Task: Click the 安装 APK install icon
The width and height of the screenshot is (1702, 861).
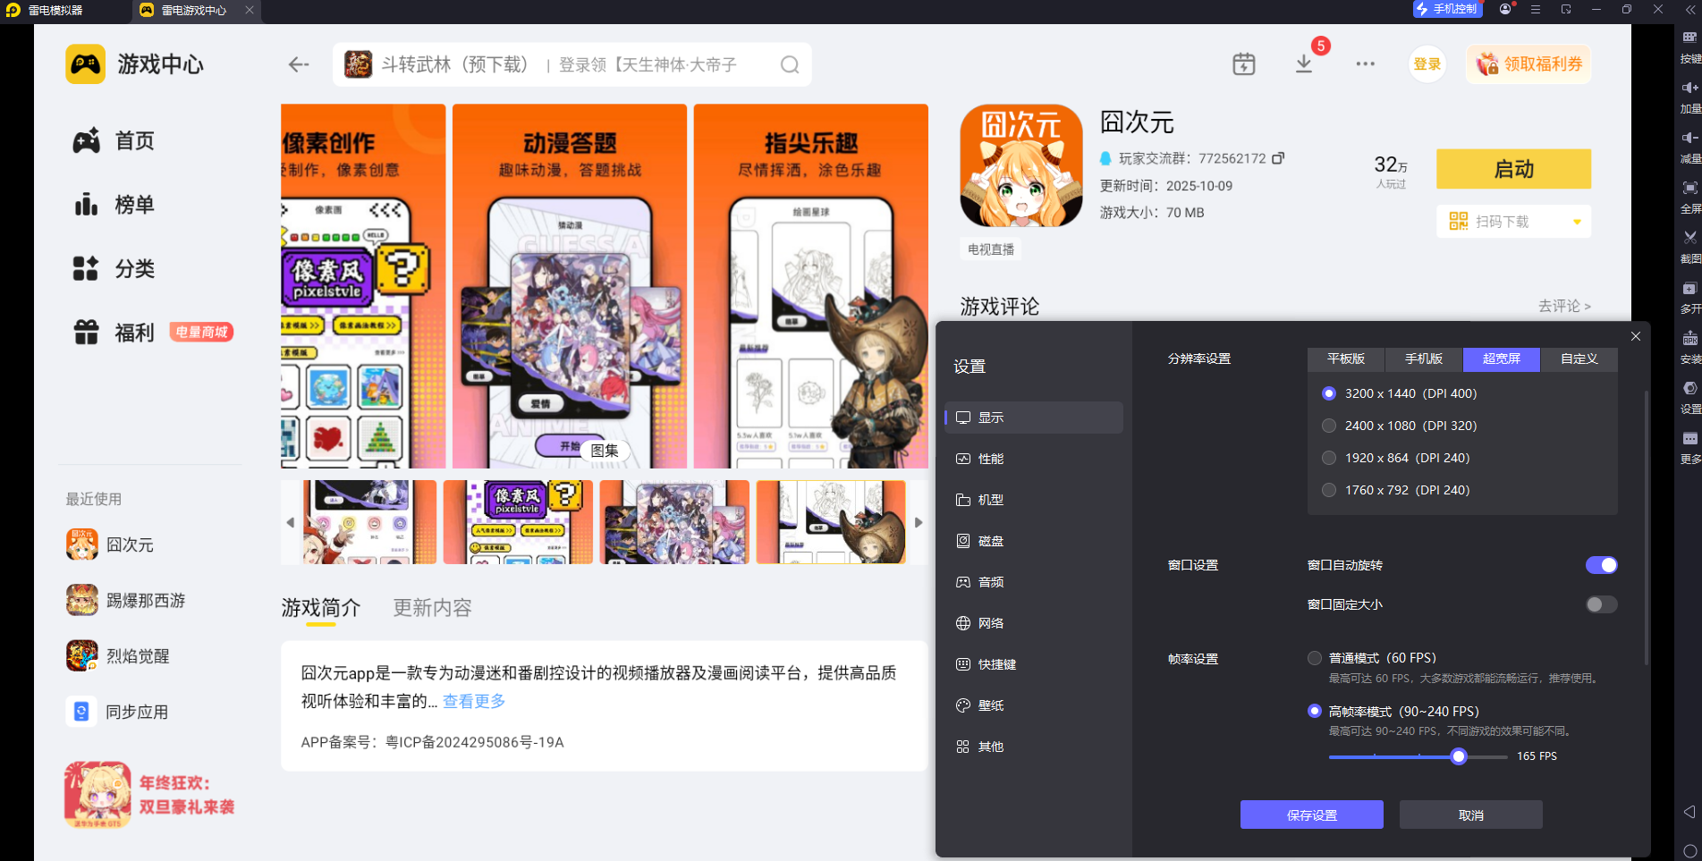Action: click(1689, 338)
